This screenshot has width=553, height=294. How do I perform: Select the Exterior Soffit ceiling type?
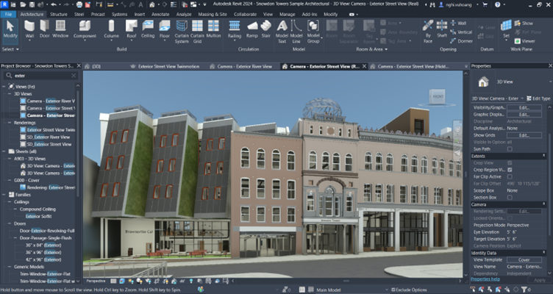point(38,216)
